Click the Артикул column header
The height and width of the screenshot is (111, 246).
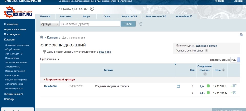pos(108,70)
